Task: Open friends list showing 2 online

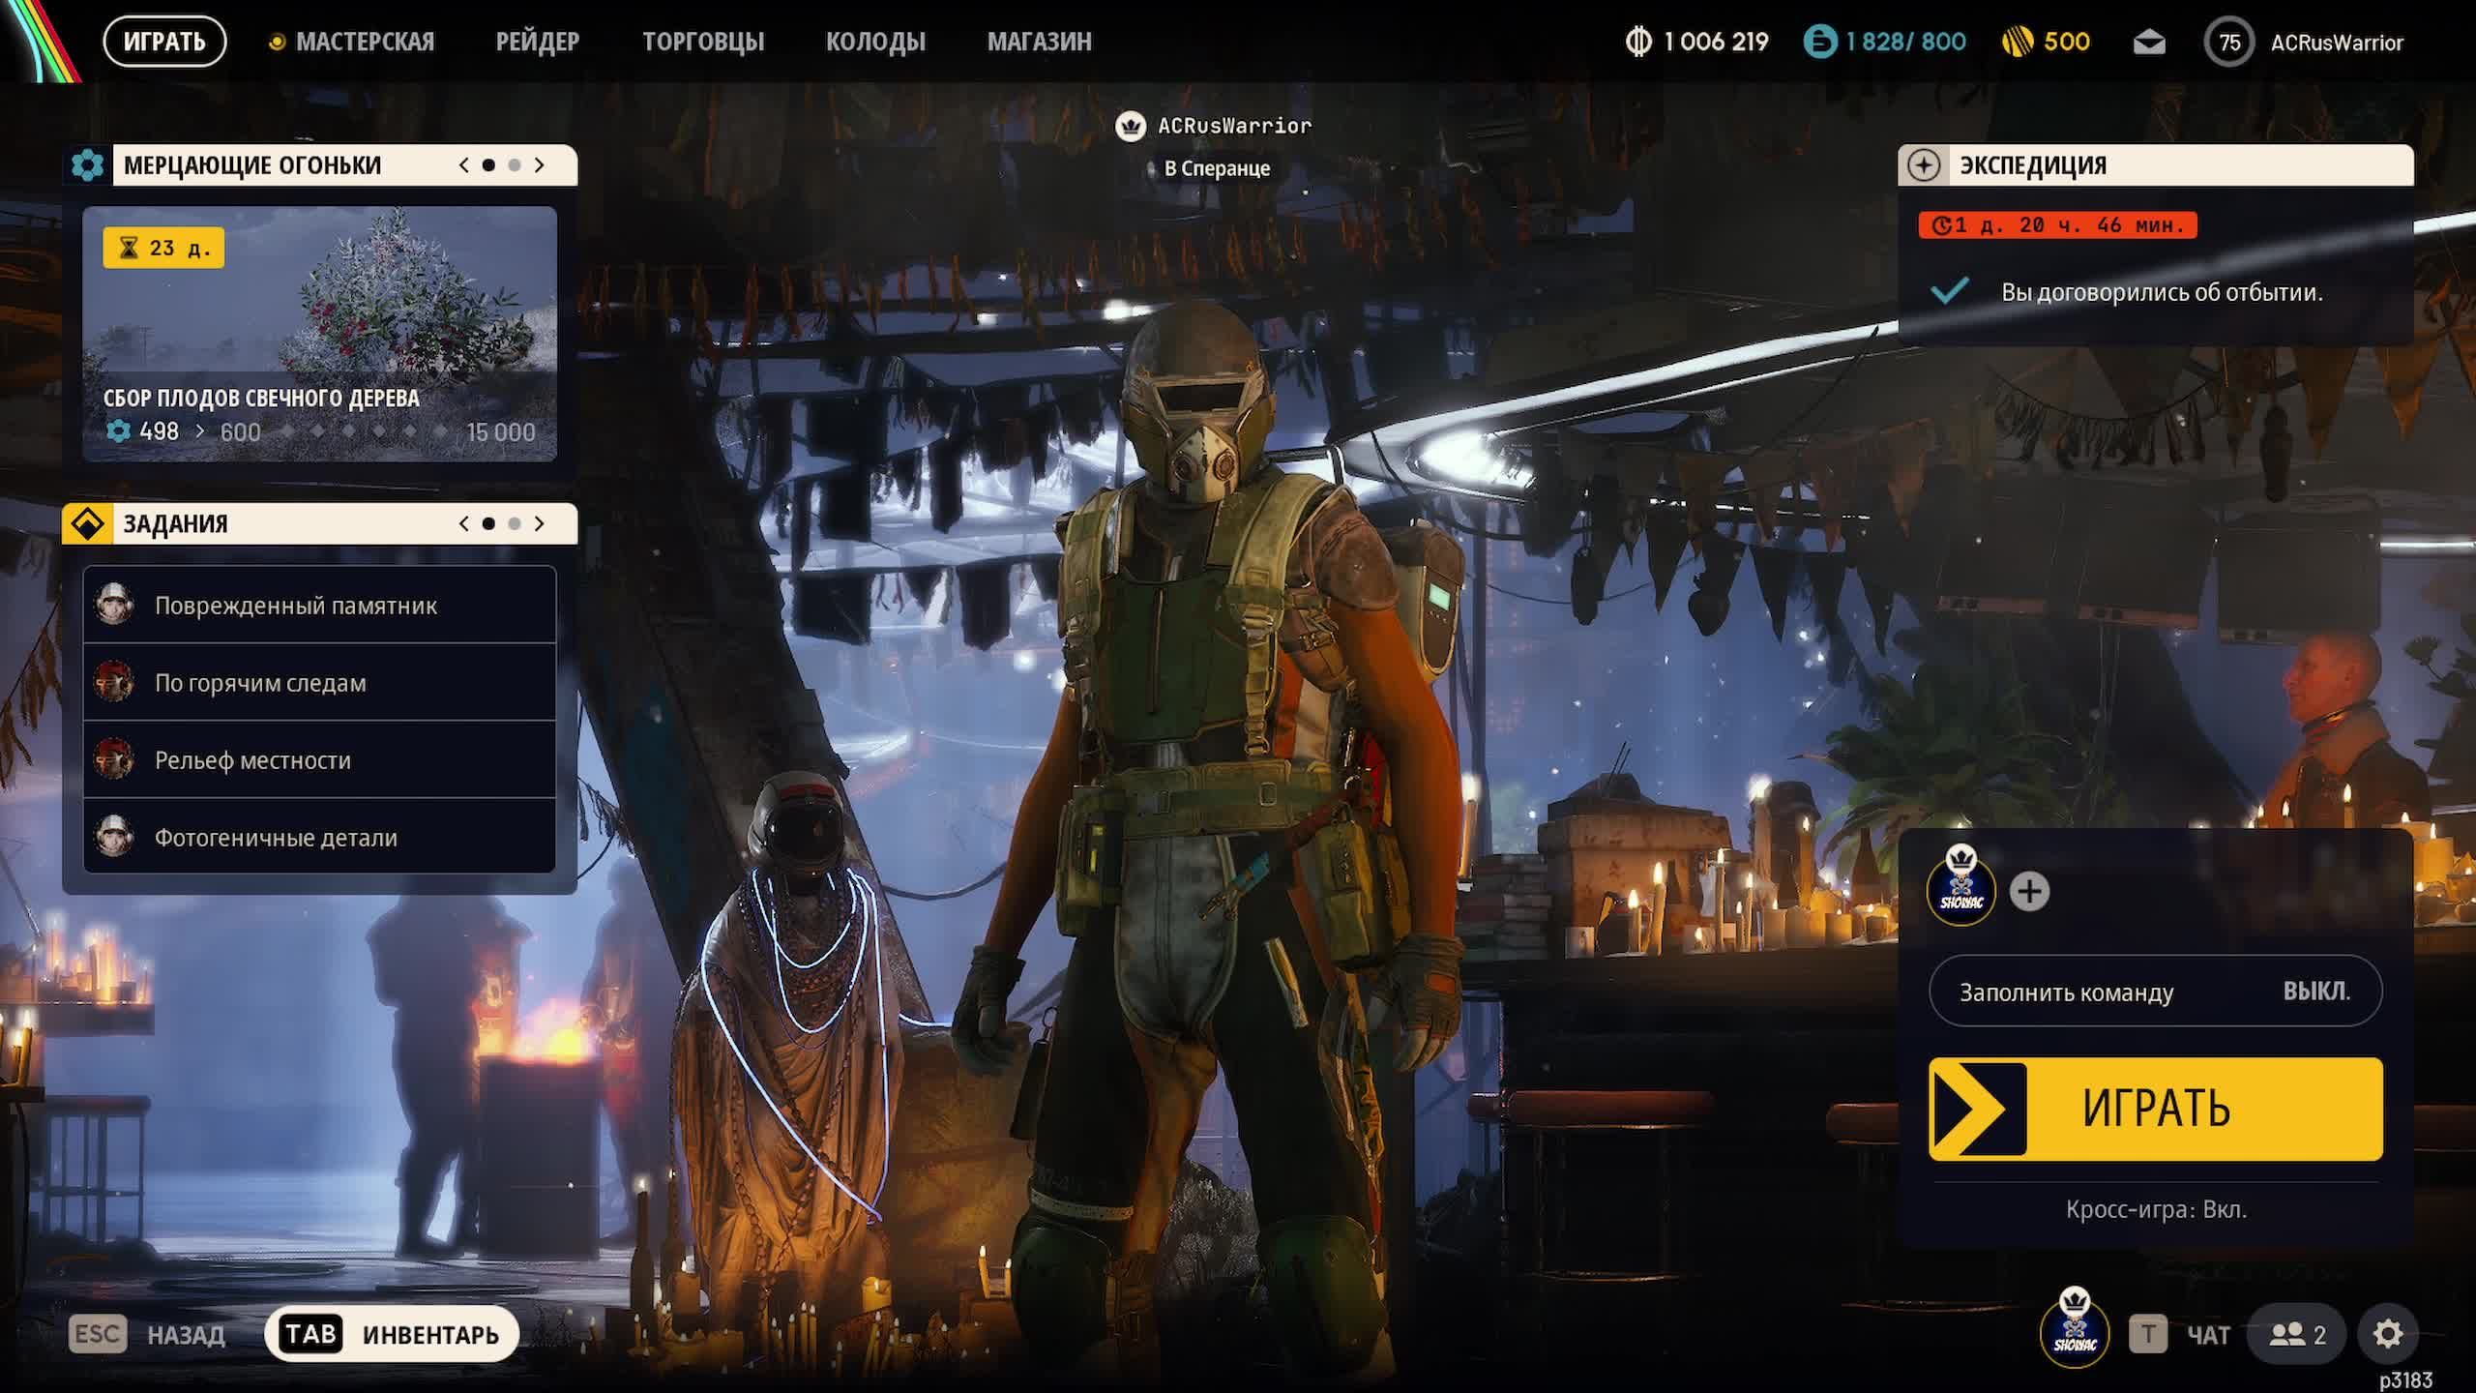Action: click(2298, 1334)
